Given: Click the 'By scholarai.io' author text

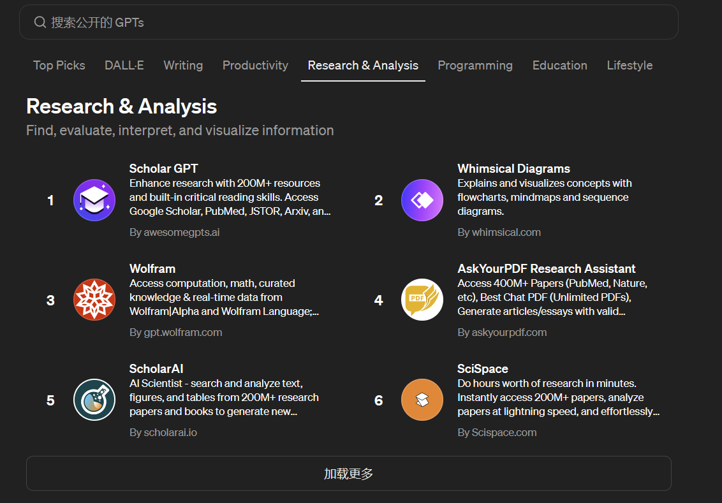Looking at the screenshot, I should coord(163,433).
